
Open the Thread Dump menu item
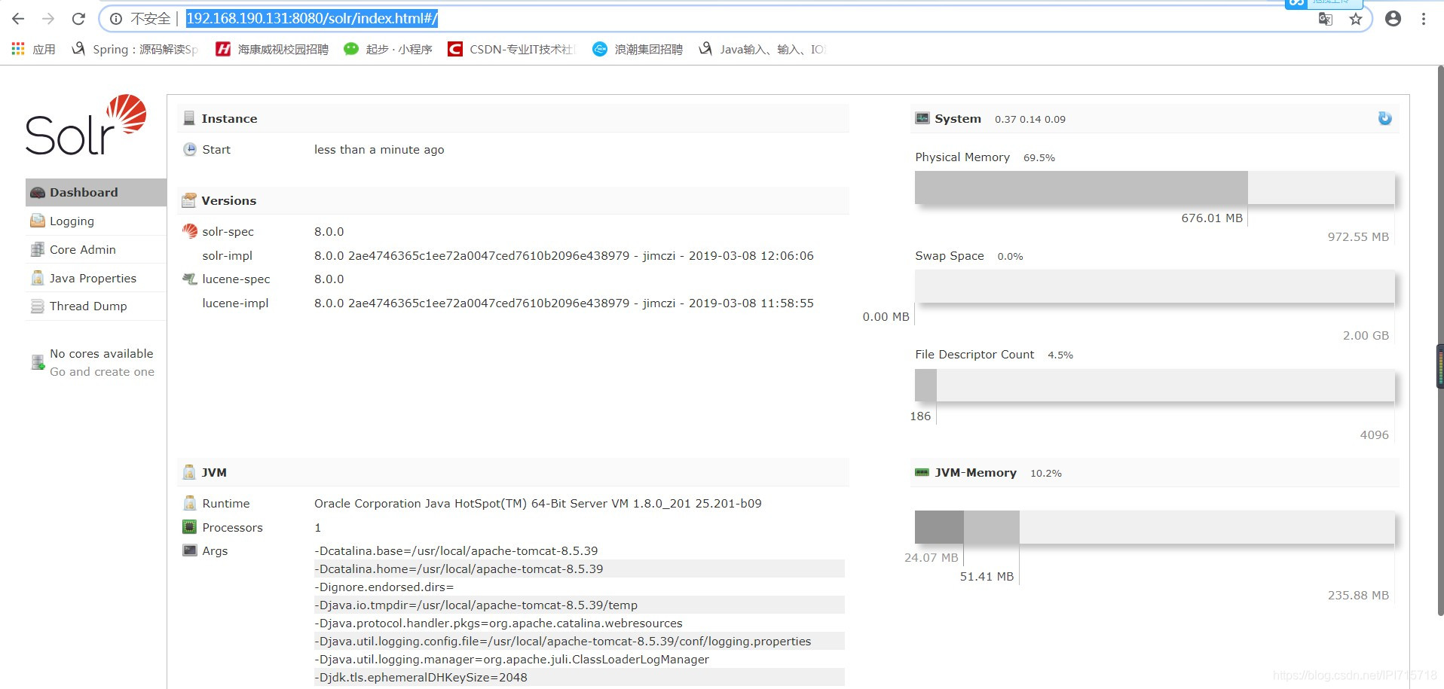(x=96, y=306)
